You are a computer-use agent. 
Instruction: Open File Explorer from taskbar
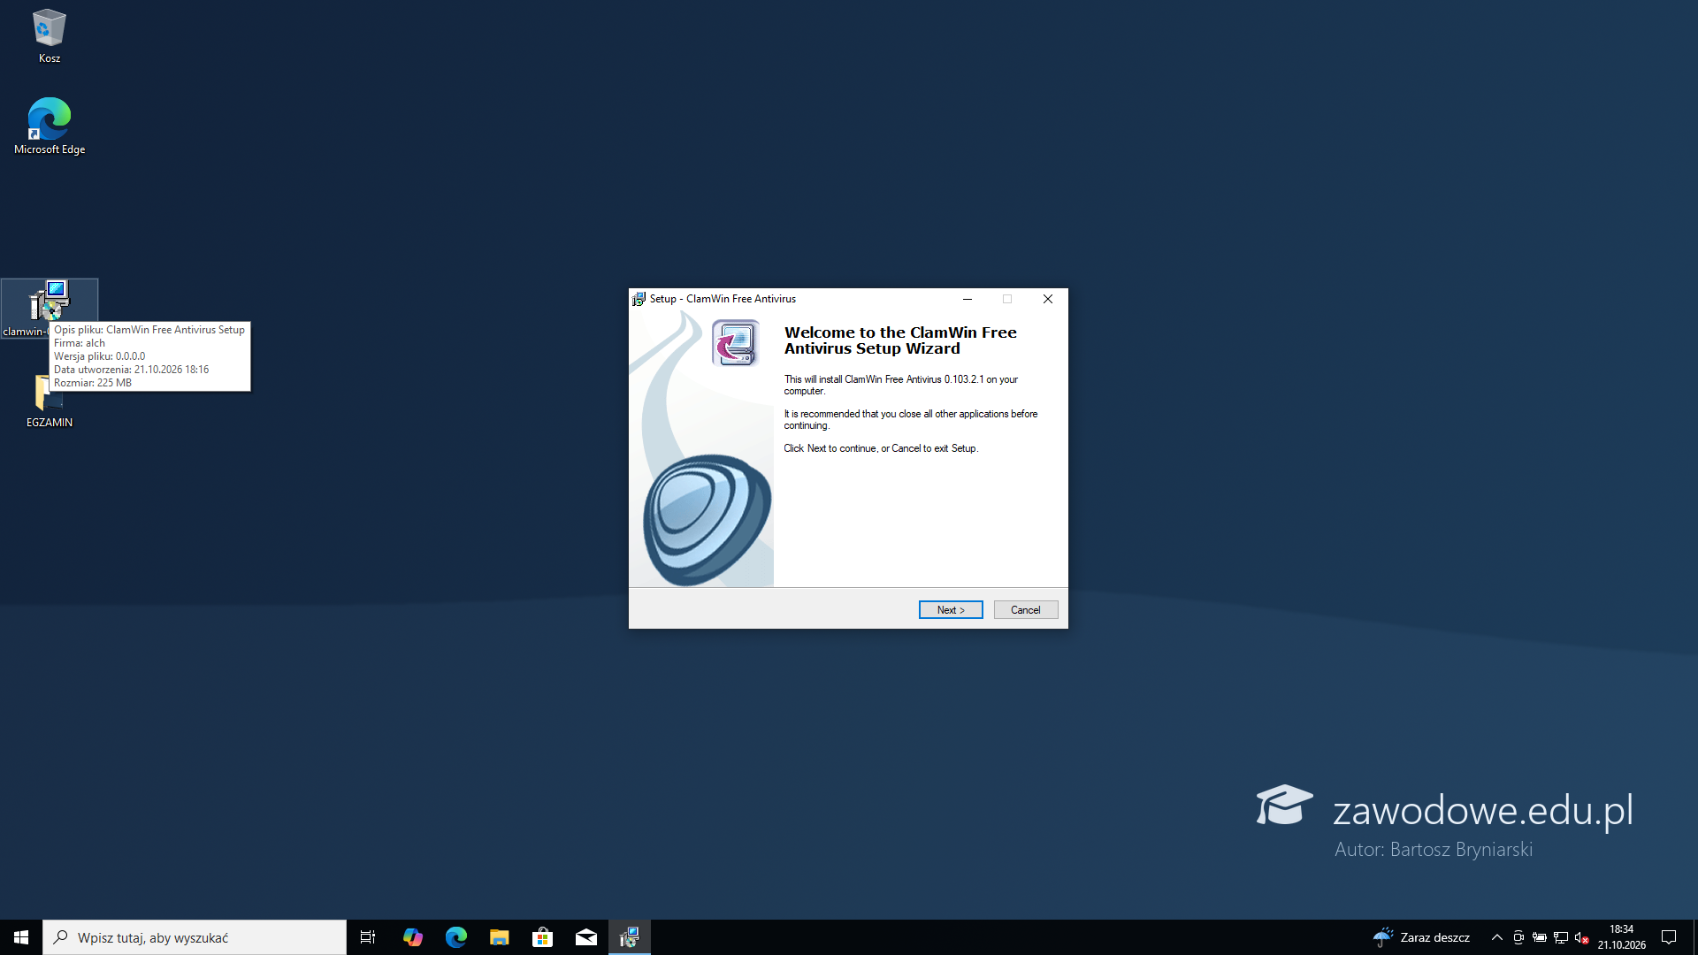[x=499, y=937]
